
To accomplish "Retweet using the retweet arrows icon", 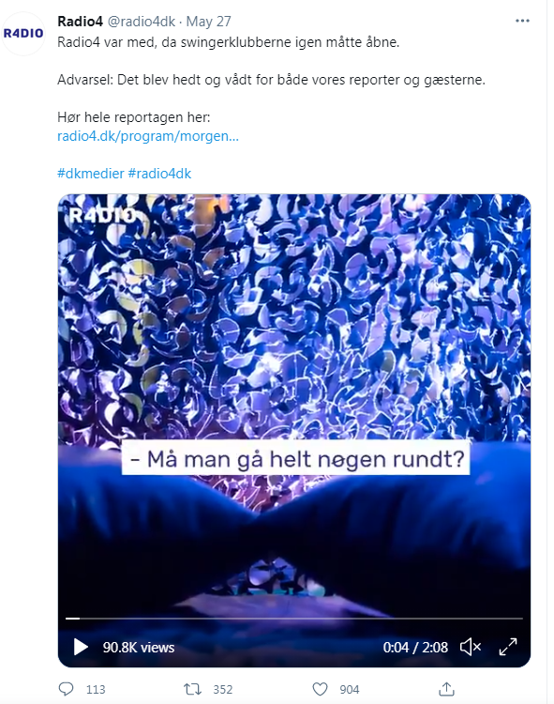I will pos(193,689).
